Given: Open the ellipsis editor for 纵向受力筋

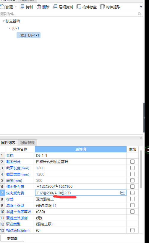Looking at the screenshot, I should pos(123,192).
